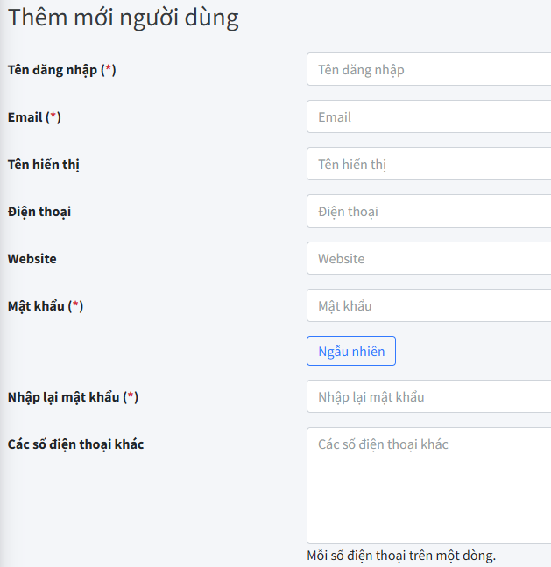The image size is (551, 567).
Task: Click the bold Mật khẩu label
Action: (x=36, y=306)
